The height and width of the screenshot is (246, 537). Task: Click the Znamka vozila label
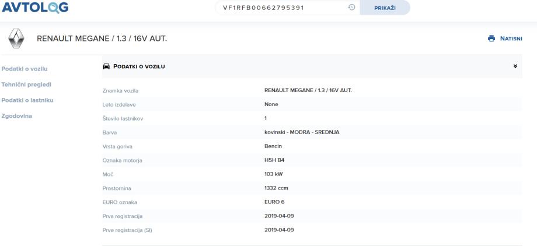tap(121, 91)
